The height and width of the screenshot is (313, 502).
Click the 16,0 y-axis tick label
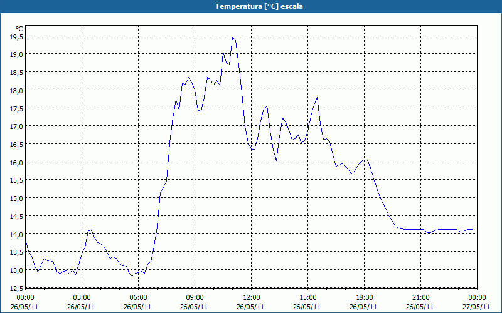point(17,163)
